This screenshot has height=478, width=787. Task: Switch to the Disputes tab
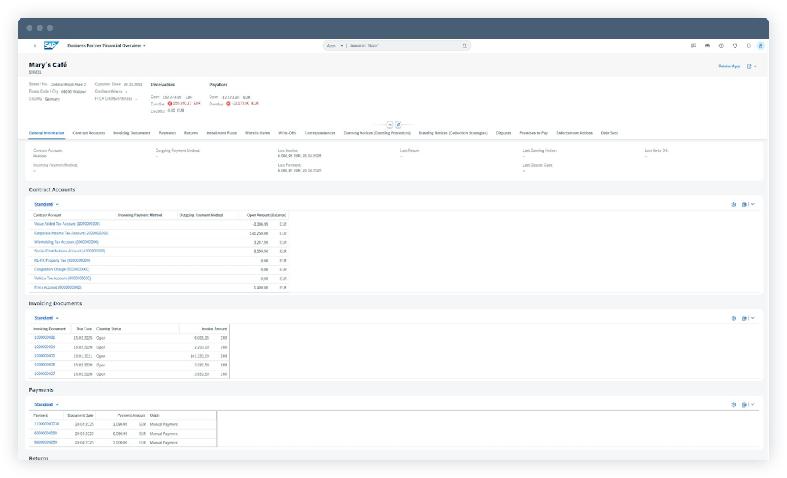pos(504,132)
